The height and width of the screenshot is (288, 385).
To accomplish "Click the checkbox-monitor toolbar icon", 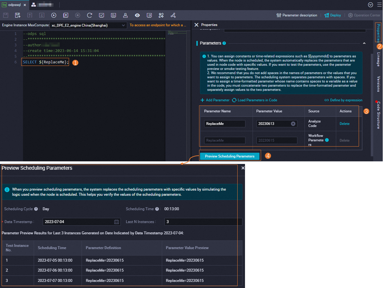I will click(x=101, y=15).
